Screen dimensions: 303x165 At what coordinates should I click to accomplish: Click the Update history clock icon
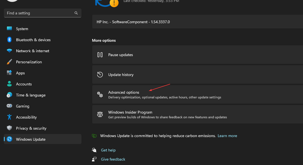(100, 75)
